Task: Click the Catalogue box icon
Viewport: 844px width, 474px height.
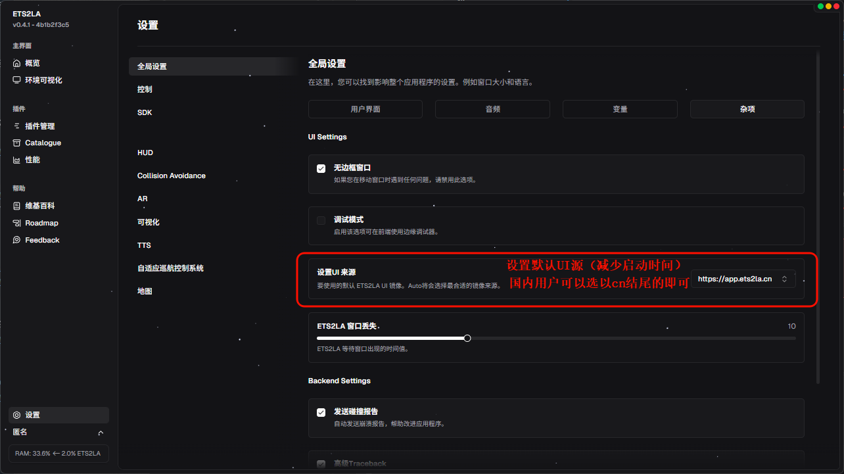Action: click(17, 143)
